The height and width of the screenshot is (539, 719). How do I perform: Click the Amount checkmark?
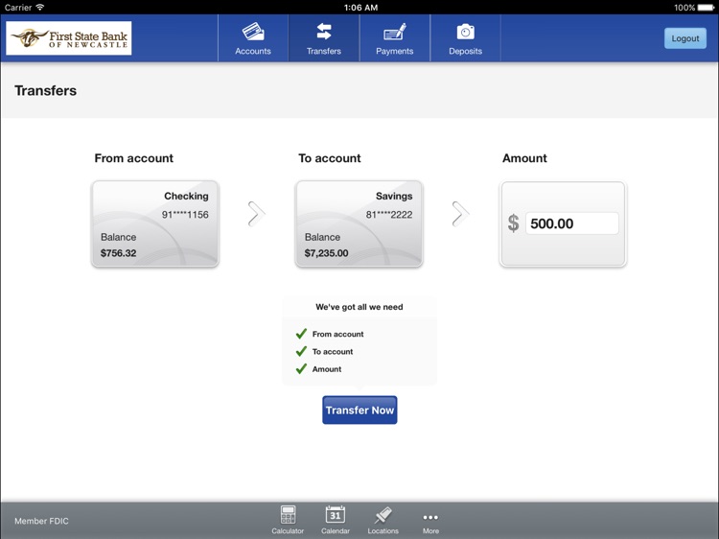tap(301, 368)
